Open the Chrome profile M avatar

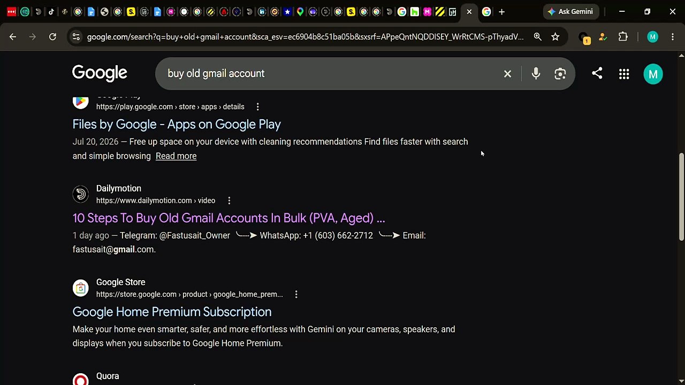click(652, 37)
